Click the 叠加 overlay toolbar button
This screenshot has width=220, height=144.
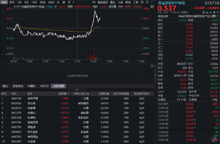click(113, 2)
